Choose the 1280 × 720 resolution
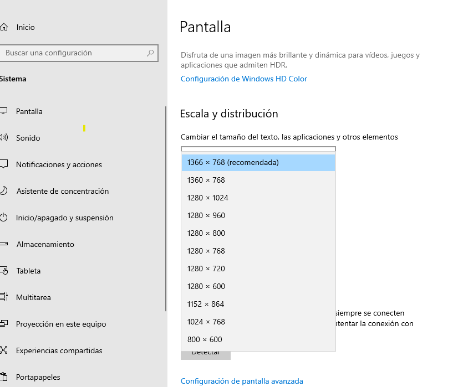 258,269
